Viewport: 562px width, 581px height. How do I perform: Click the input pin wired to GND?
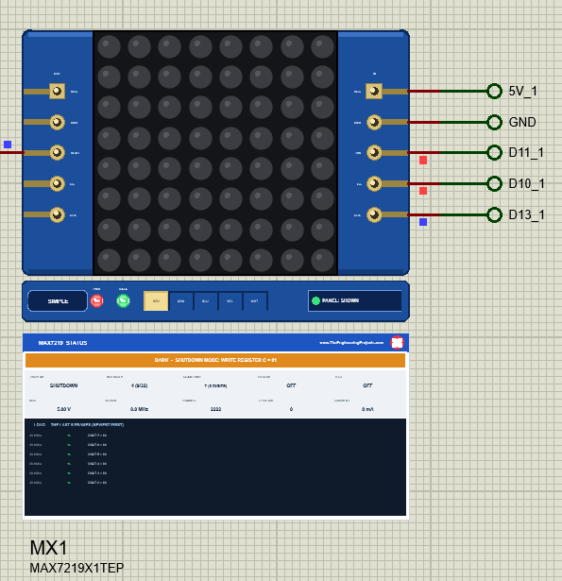coord(374,122)
